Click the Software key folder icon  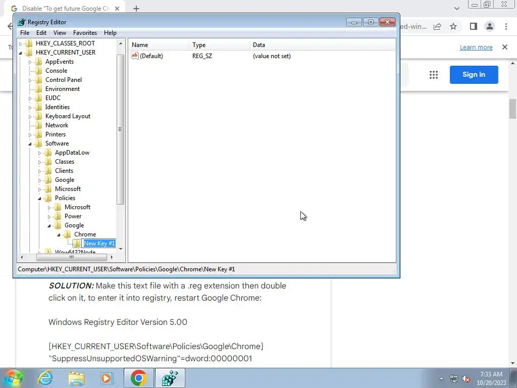(x=38, y=143)
